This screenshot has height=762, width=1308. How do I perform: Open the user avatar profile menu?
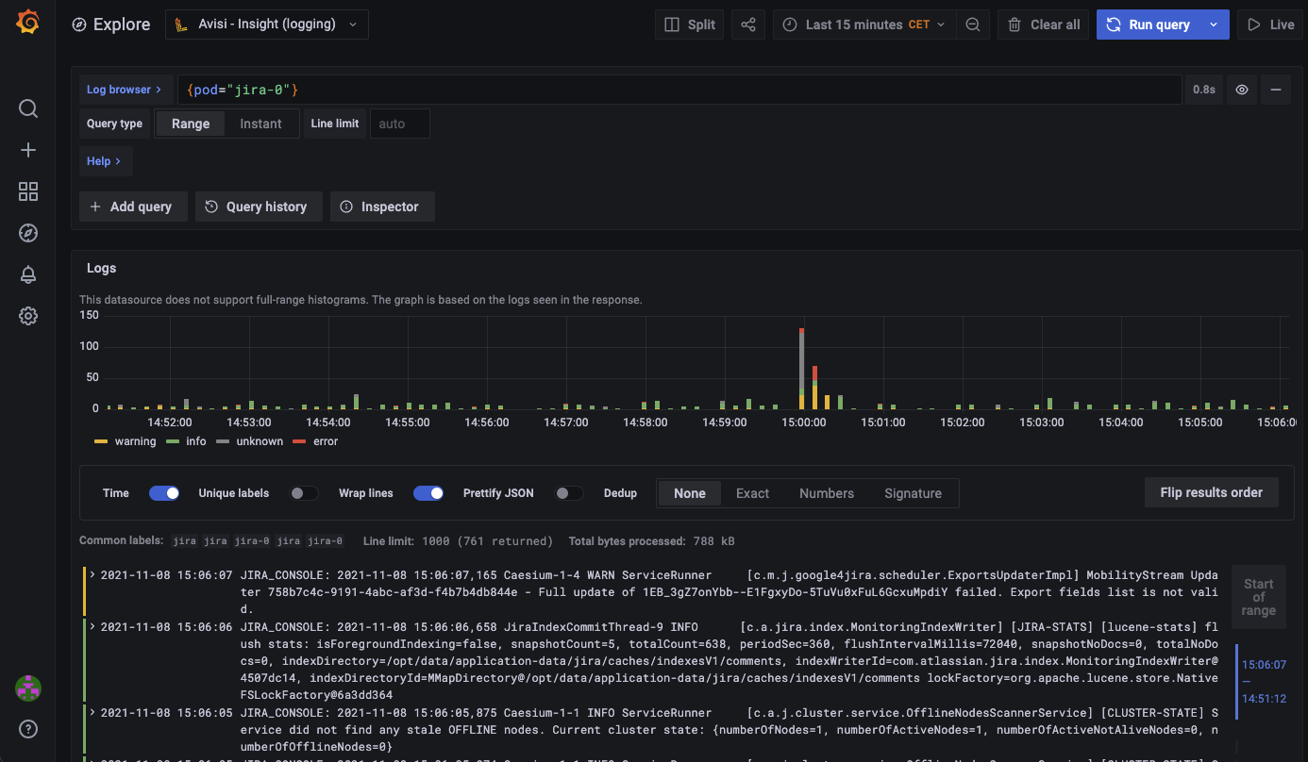tap(28, 687)
